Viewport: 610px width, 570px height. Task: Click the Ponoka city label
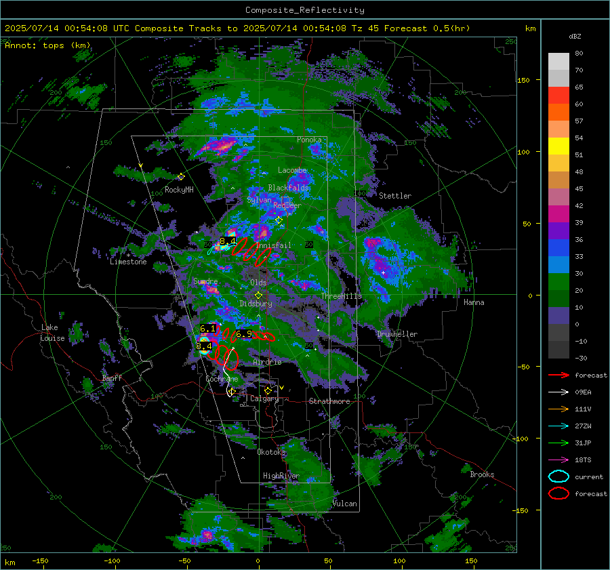click(309, 140)
